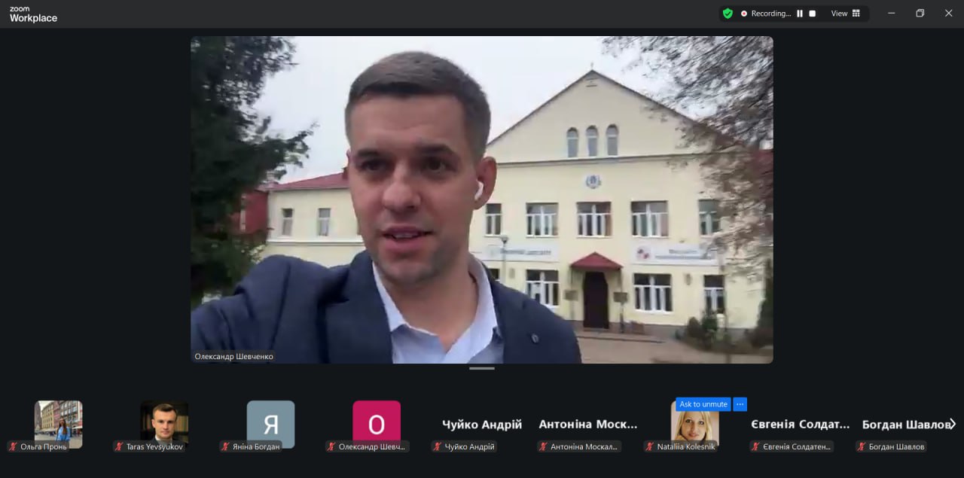Click the Taras Yevsyukov name label
Screen dimensions: 964x478
pos(154,446)
